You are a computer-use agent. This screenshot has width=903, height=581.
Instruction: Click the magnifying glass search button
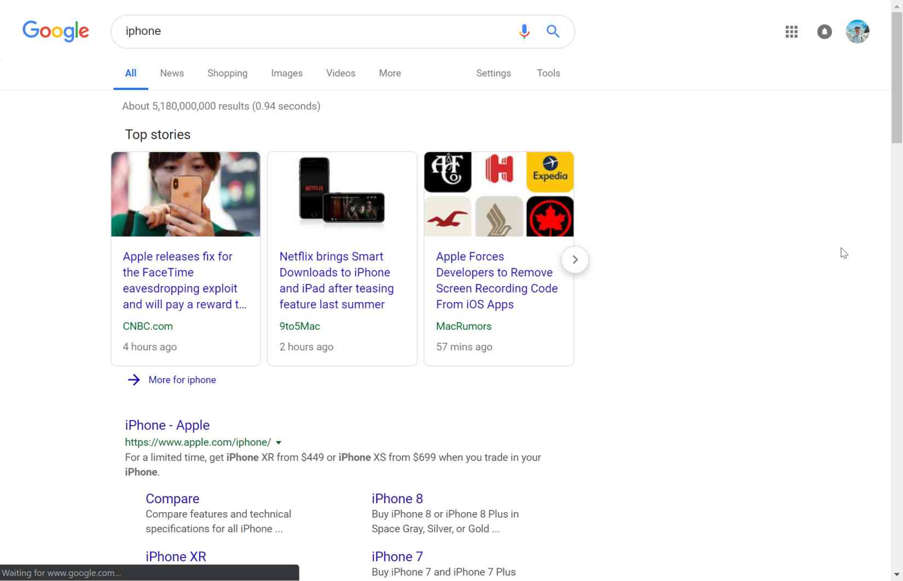(x=553, y=31)
